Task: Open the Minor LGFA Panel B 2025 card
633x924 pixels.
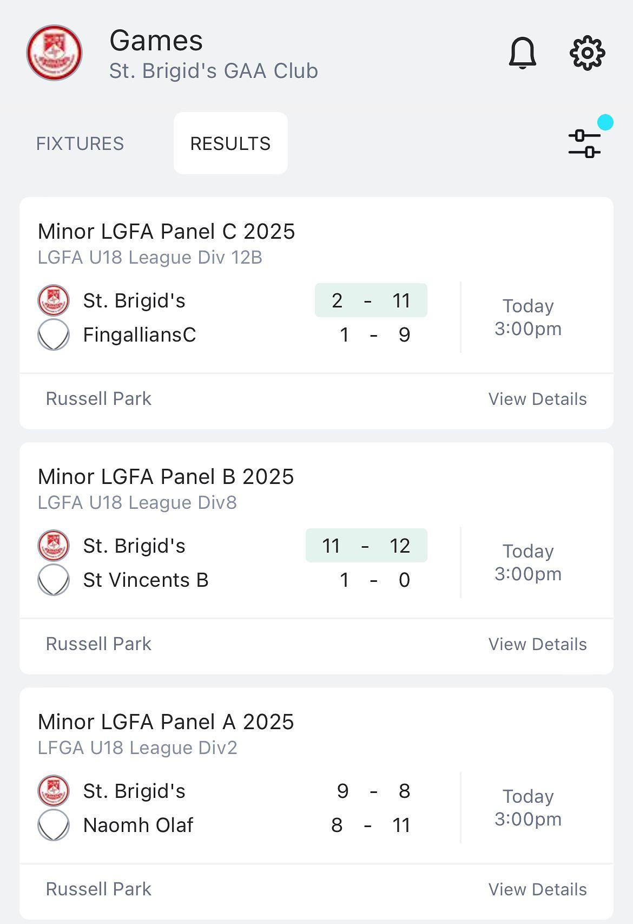Action: click(316, 558)
